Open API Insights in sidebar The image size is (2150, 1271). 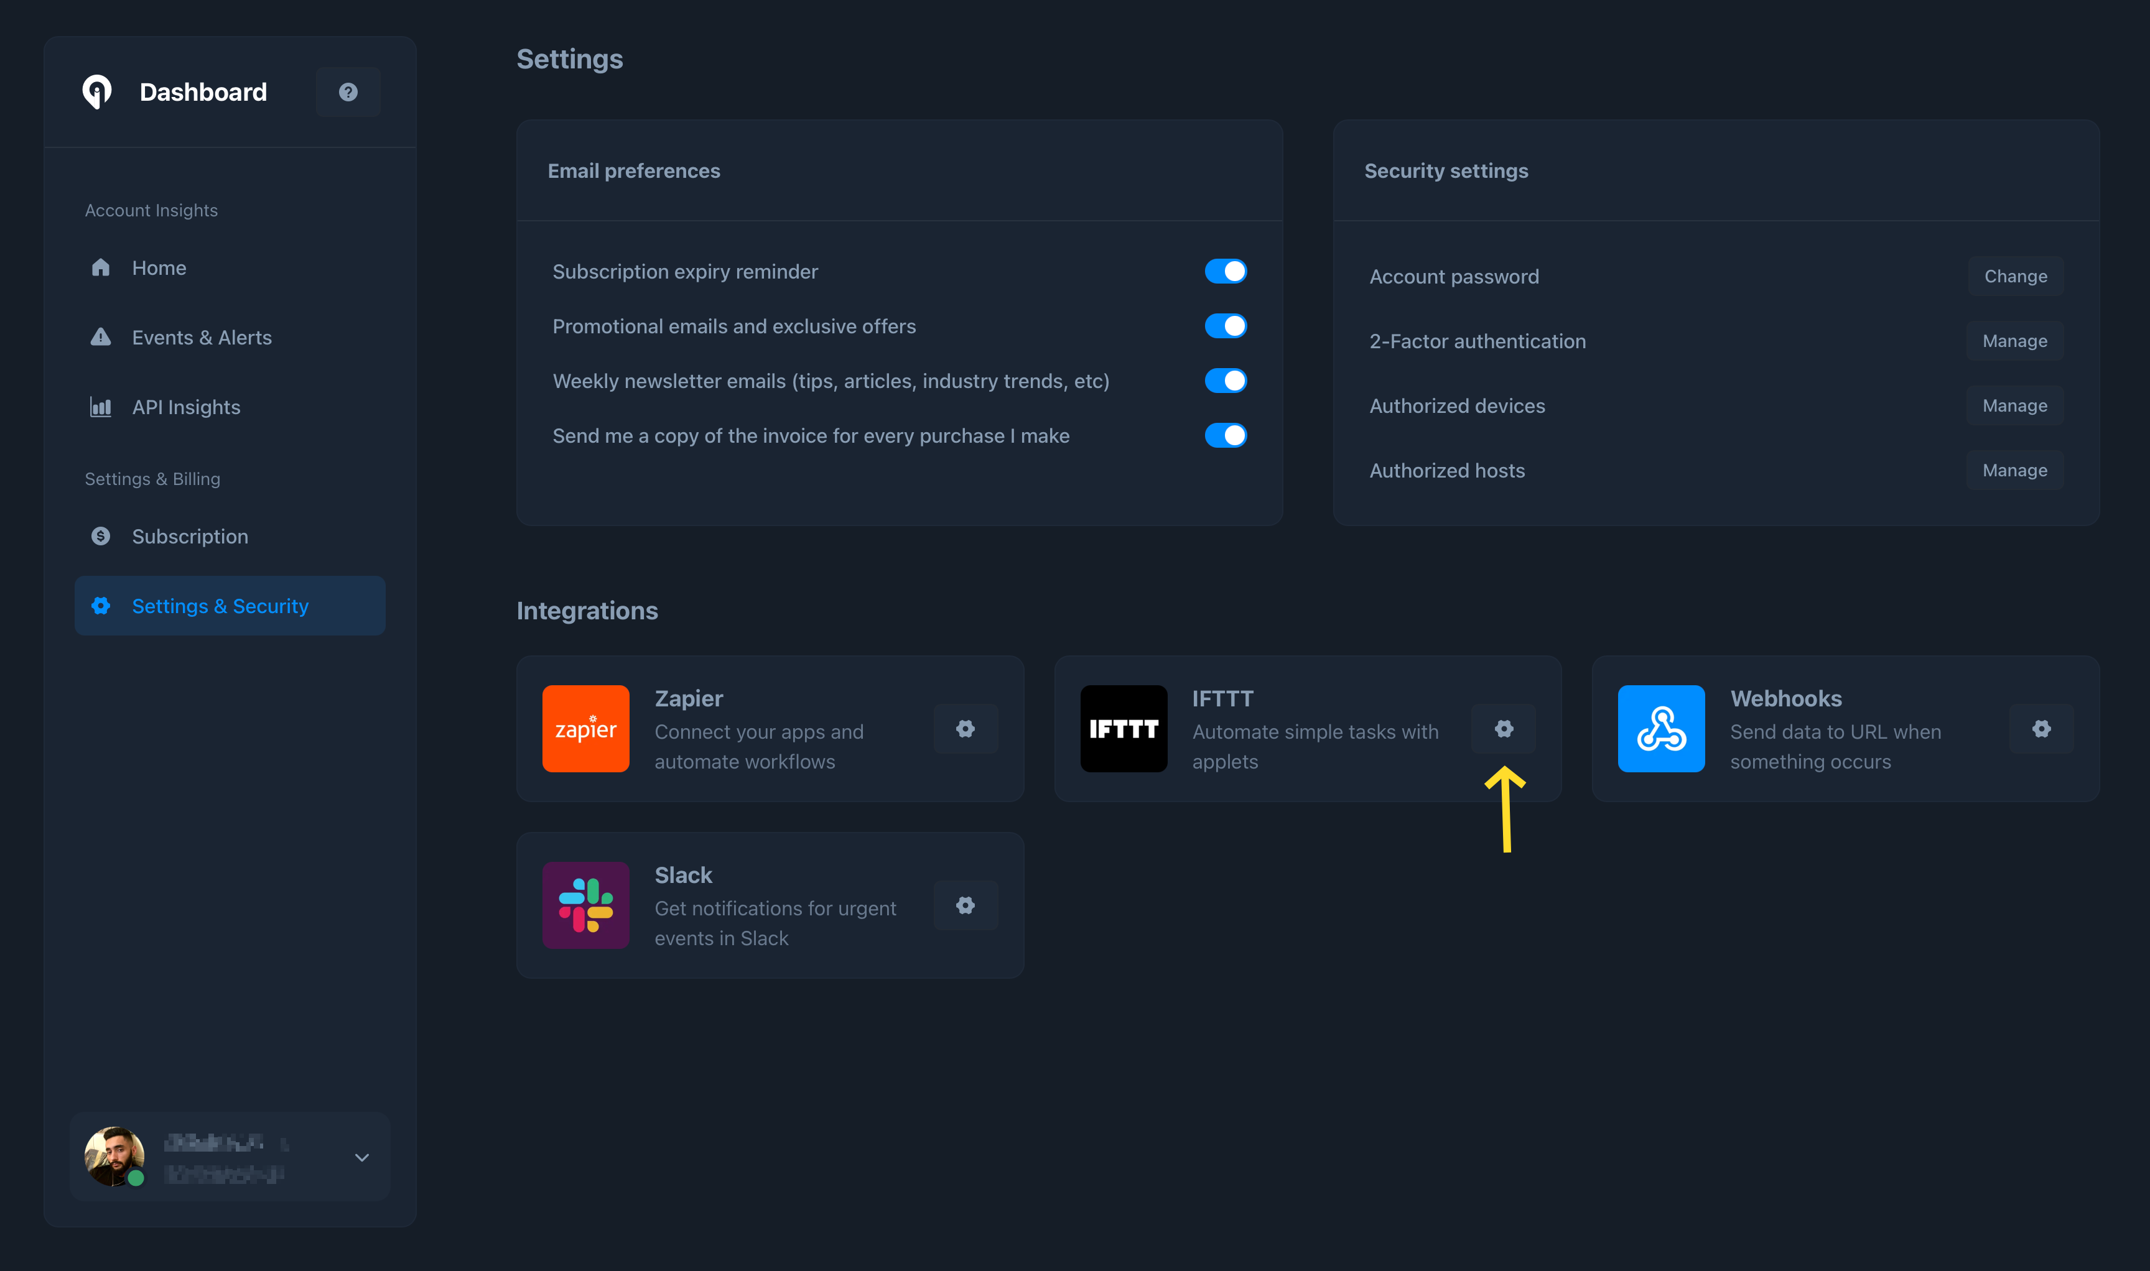pyautogui.click(x=186, y=407)
